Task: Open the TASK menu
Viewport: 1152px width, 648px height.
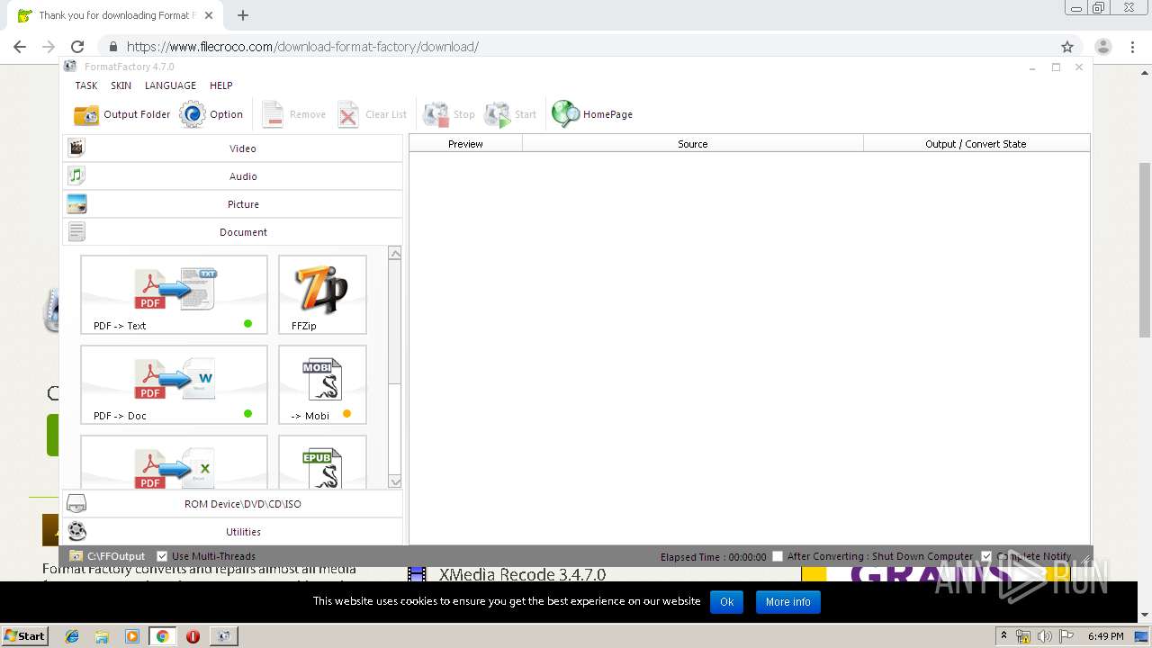Action: click(x=86, y=85)
